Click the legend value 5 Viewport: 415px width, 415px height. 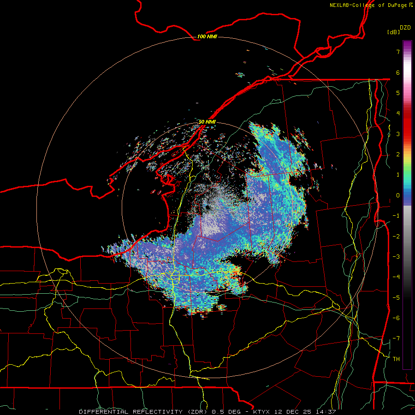tap(398, 93)
